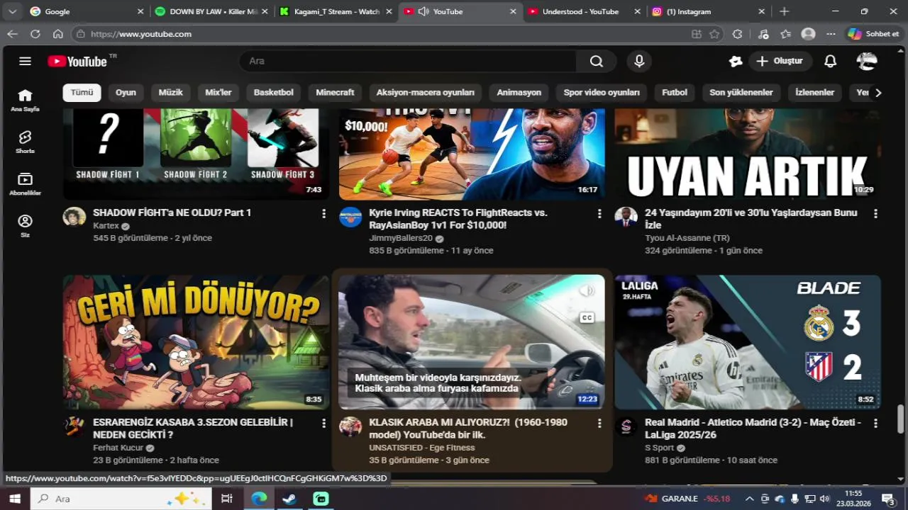Open the UYAN ARTIK thumbnail
The width and height of the screenshot is (908, 510).
pyautogui.click(x=748, y=154)
